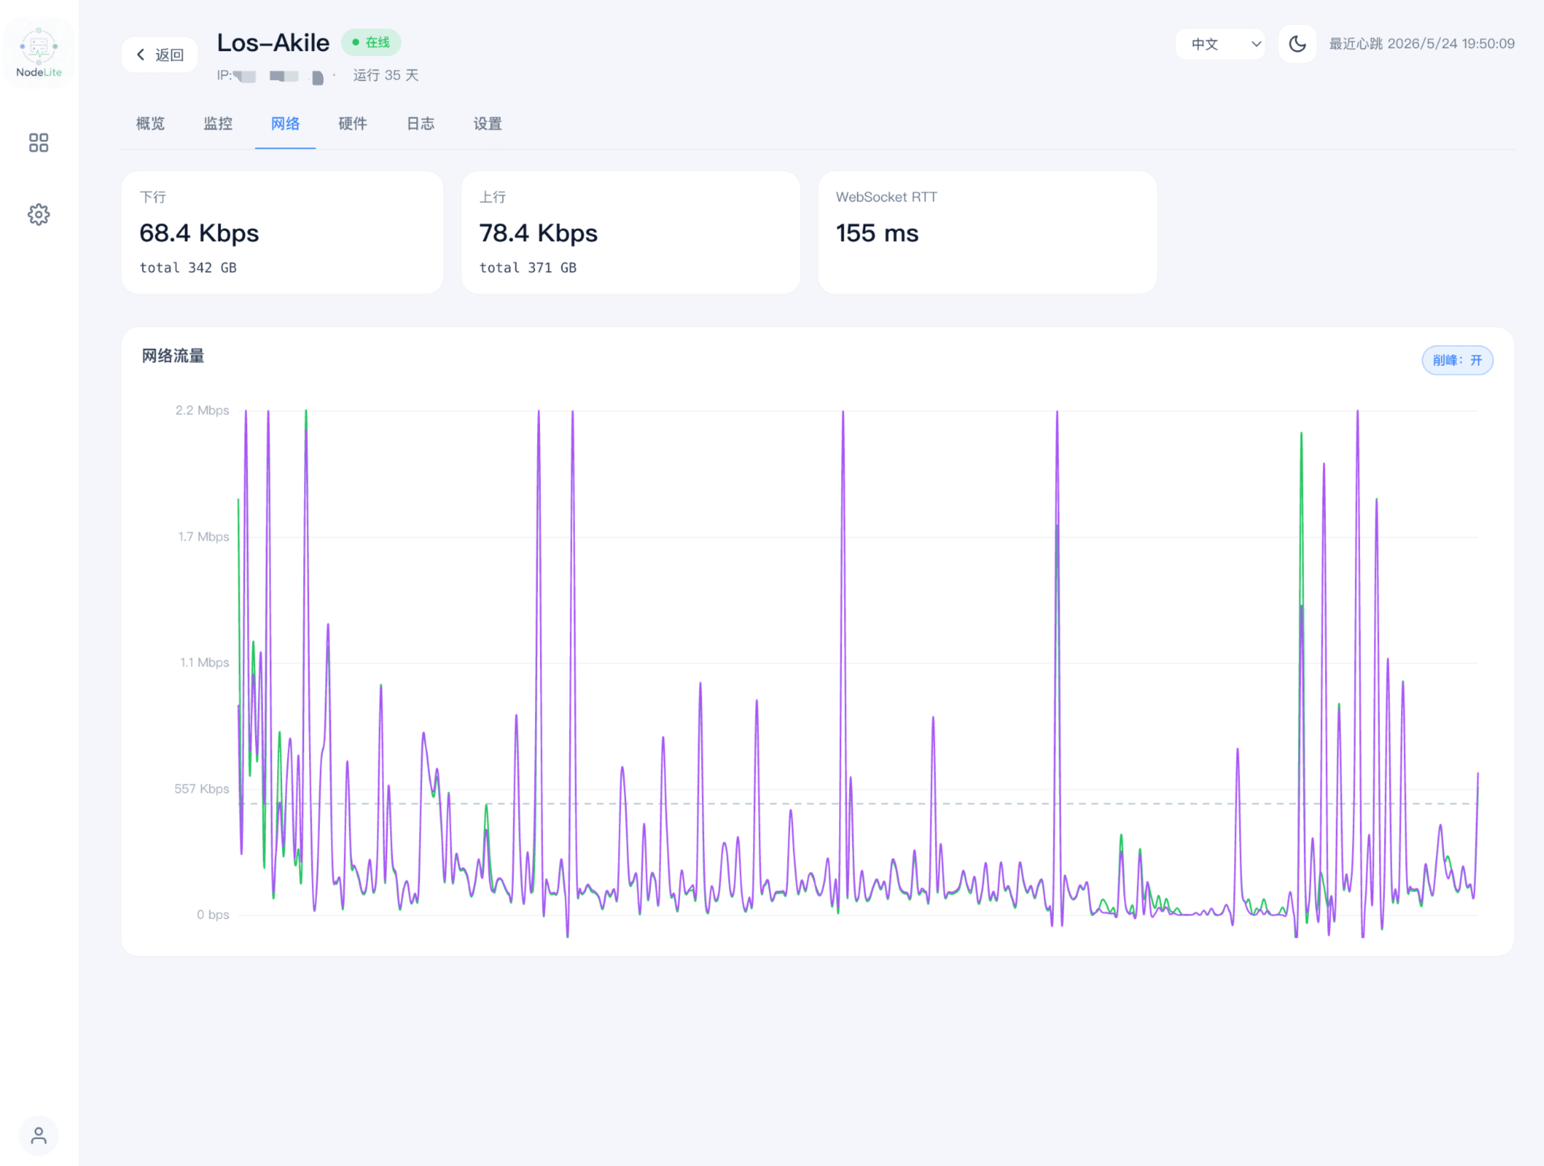Viewport: 1544px width, 1166px height.
Task: Toggle dark mode with the moon icon
Action: (1297, 44)
